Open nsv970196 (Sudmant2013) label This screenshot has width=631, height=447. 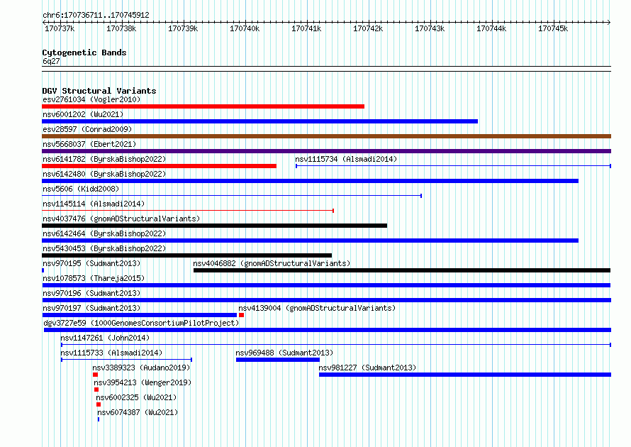point(91,293)
